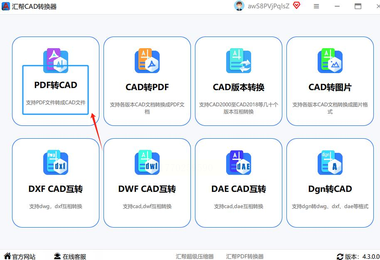This screenshot has height=260, width=380.
Task: Open the 汇帮PDF转换器 link
Action: coord(244,257)
